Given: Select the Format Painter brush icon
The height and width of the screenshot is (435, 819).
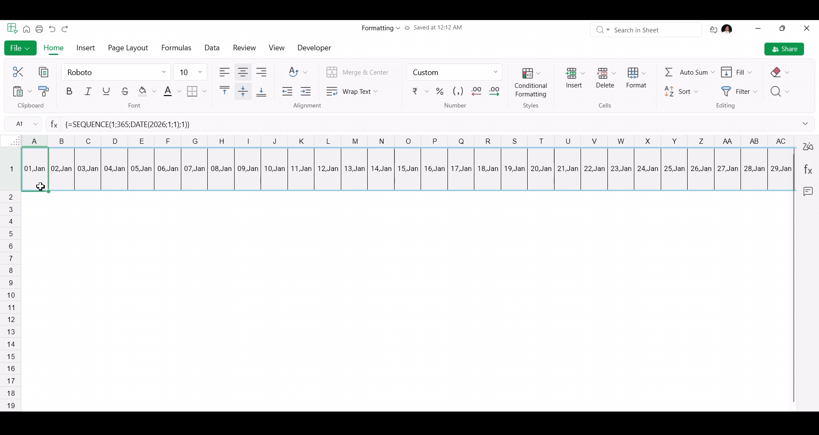Looking at the screenshot, I should pos(44,91).
